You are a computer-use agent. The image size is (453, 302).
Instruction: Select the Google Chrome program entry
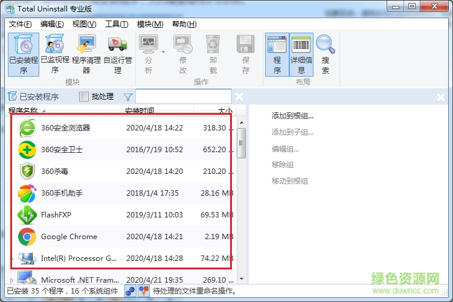[69, 237]
